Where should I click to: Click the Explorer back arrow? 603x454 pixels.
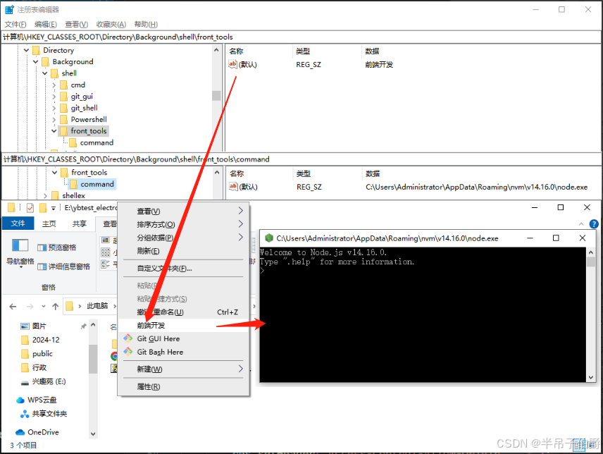13,306
